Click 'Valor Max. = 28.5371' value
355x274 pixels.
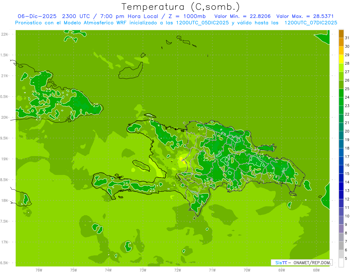[x=305, y=16]
